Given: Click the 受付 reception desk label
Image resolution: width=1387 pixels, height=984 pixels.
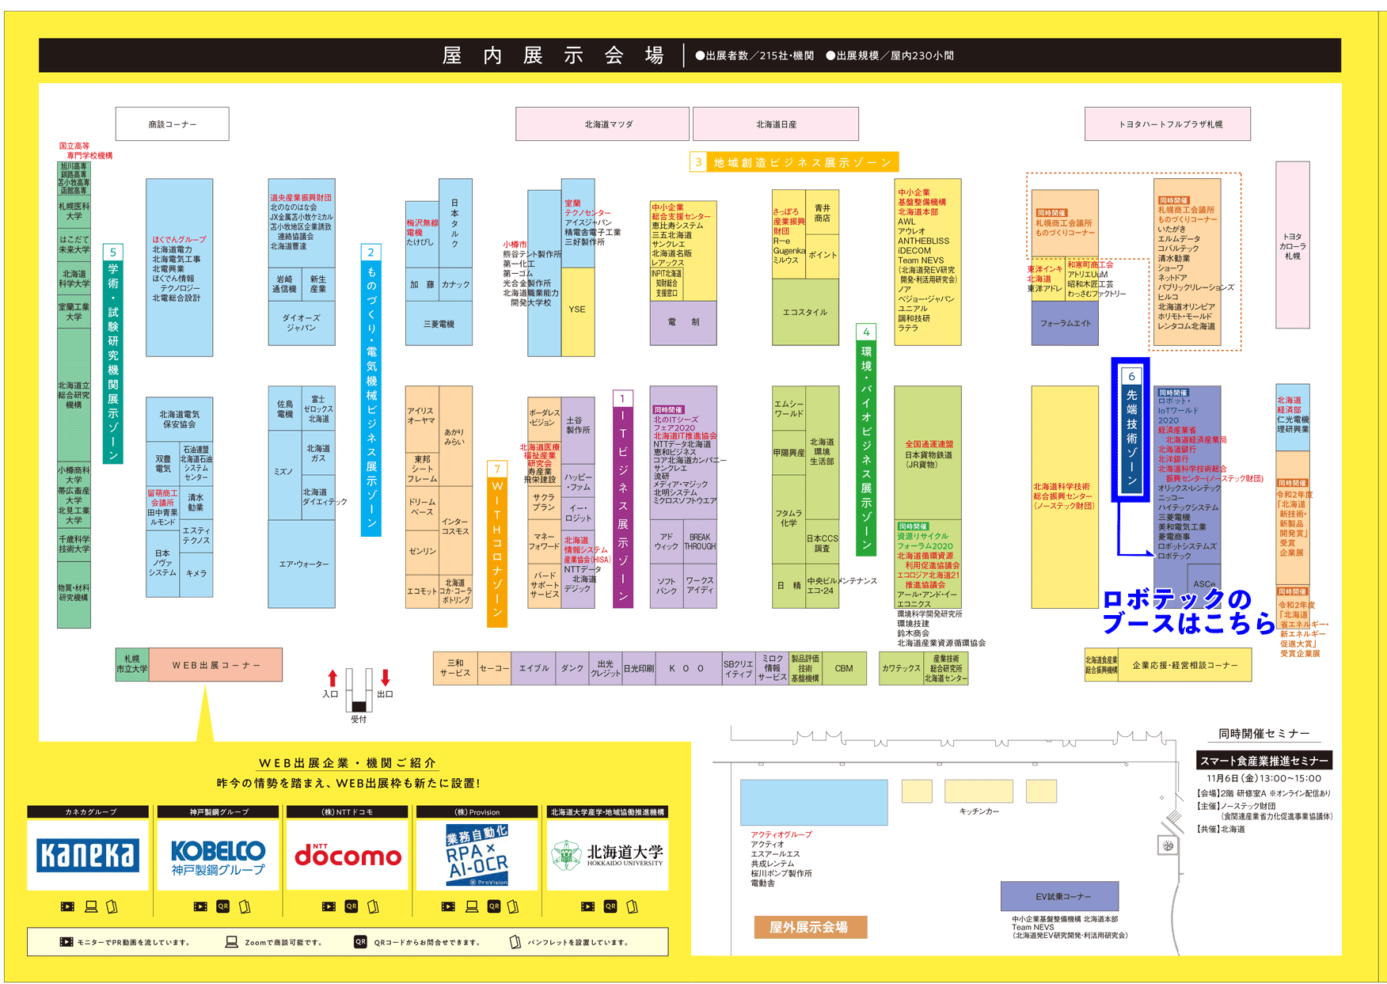Looking at the screenshot, I should [359, 719].
